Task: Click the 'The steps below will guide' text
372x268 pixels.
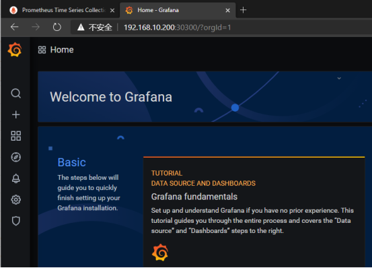Action: [x=89, y=193]
